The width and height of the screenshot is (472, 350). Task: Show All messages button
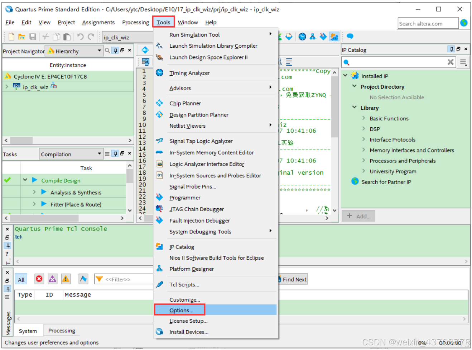(x=21, y=279)
